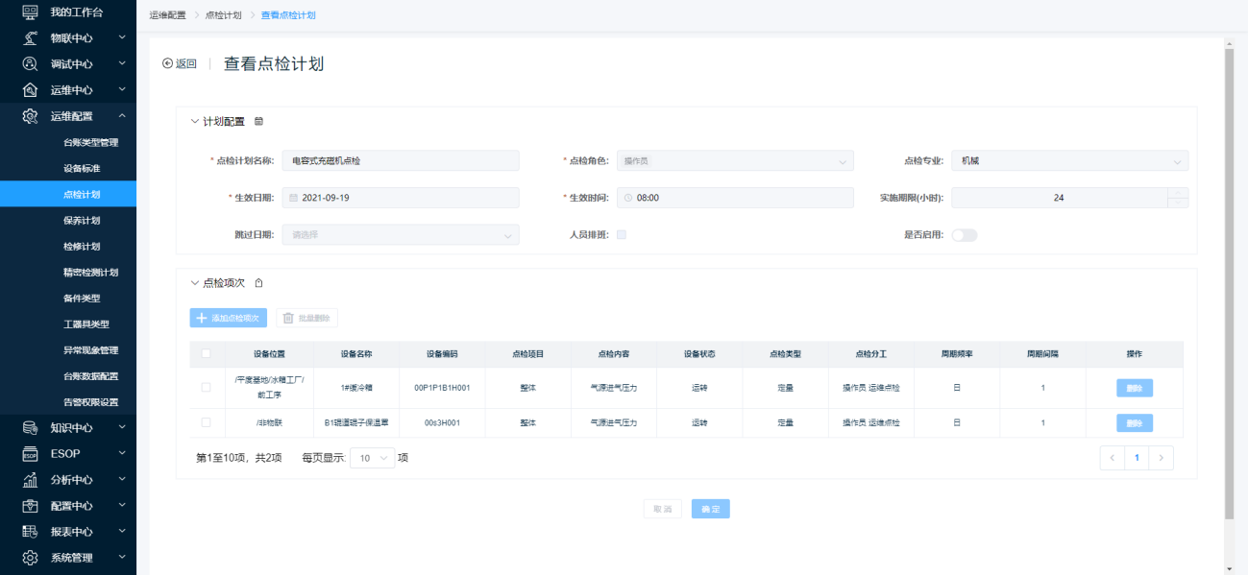Collapse the 点检项次 section

pyautogui.click(x=195, y=283)
